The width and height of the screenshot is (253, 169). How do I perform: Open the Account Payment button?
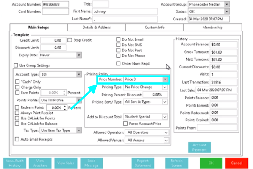199,147
